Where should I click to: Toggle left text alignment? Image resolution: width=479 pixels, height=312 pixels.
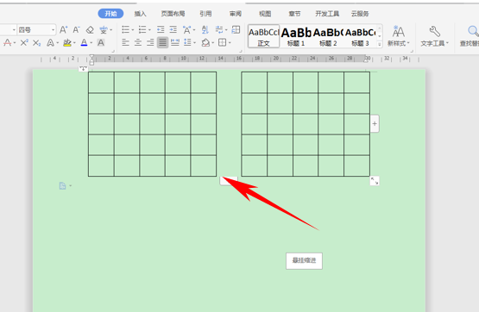[x=125, y=42]
